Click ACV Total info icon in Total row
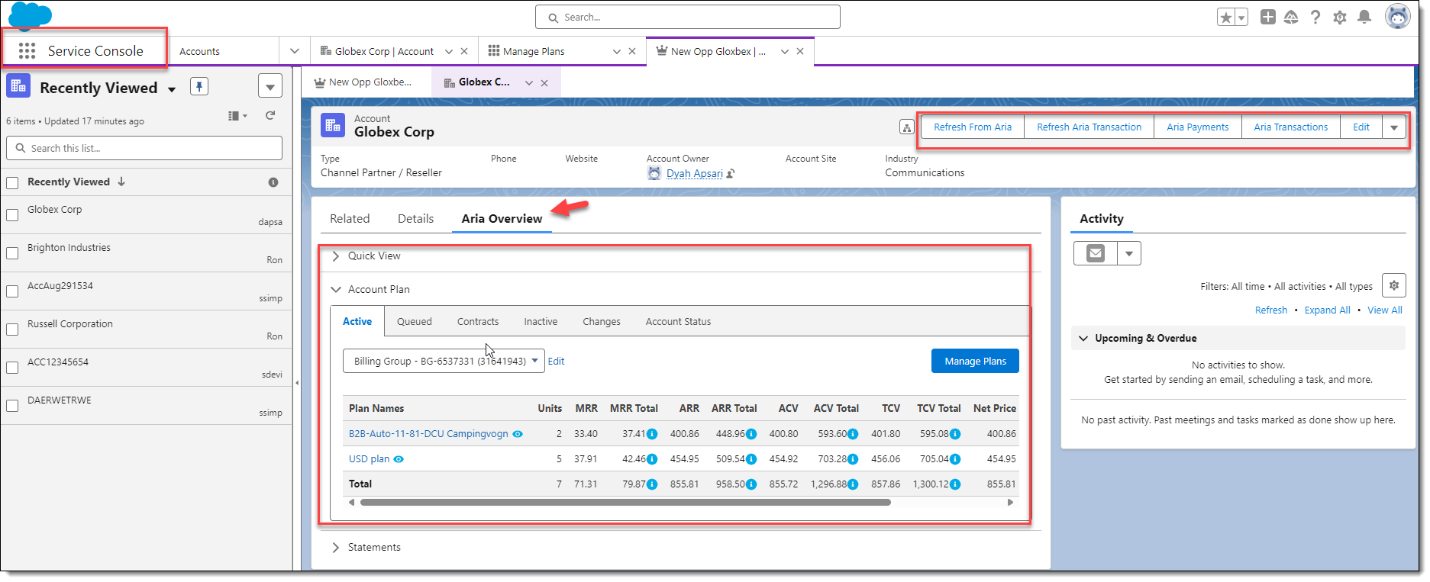 (853, 484)
